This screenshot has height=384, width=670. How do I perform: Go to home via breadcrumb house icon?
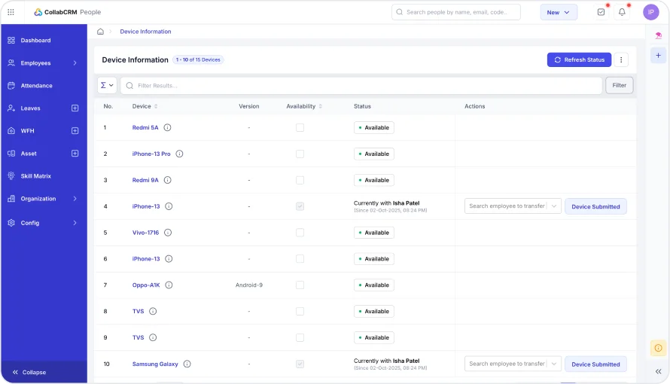tap(100, 32)
